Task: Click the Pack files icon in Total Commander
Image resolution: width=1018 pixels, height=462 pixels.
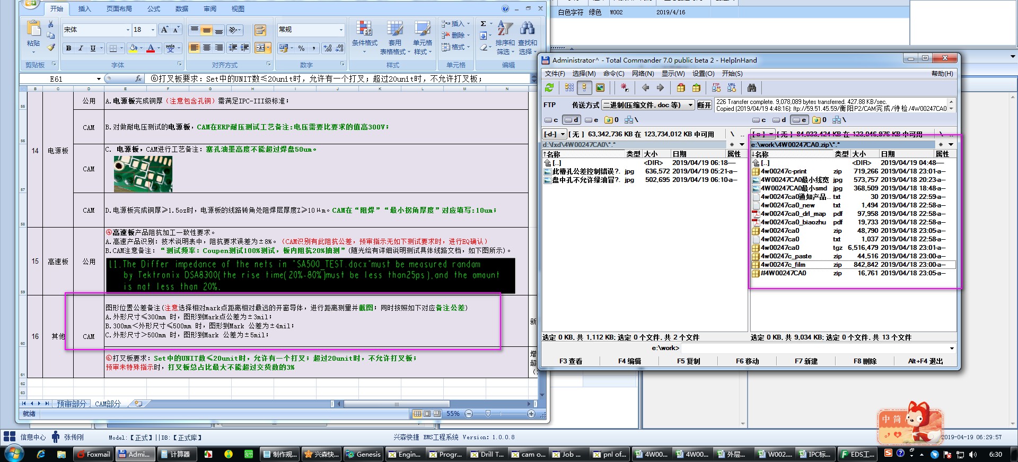Action: [681, 88]
